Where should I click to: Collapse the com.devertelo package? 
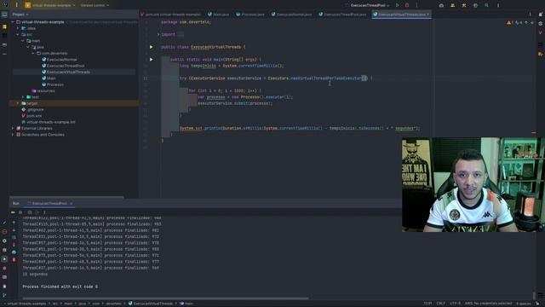tap(33, 53)
